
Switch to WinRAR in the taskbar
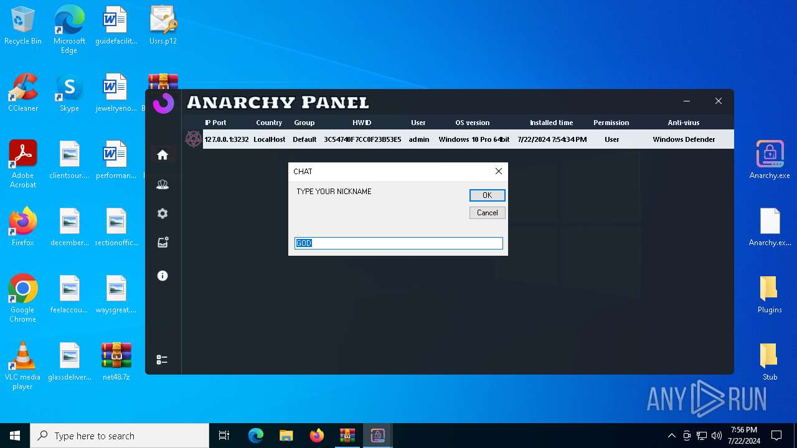(x=347, y=436)
